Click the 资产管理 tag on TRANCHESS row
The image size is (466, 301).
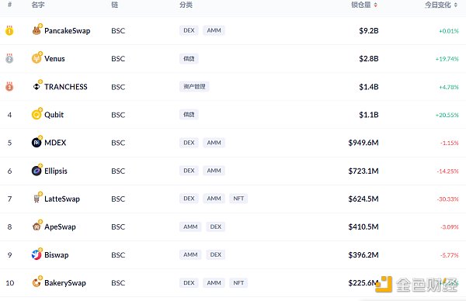click(194, 86)
